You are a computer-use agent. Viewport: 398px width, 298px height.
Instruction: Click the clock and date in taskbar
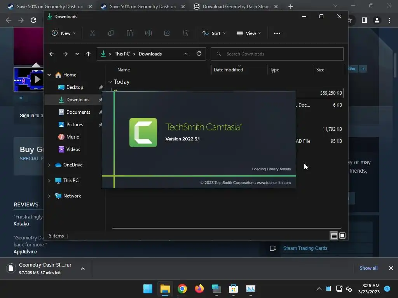pyautogui.click(x=369, y=289)
